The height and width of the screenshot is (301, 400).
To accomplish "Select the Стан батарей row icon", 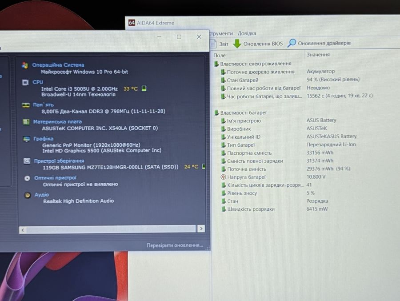I will coord(223,80).
